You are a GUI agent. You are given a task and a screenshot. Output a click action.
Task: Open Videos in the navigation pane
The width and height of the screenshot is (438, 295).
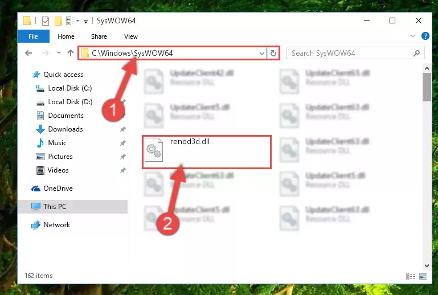pyautogui.click(x=58, y=170)
